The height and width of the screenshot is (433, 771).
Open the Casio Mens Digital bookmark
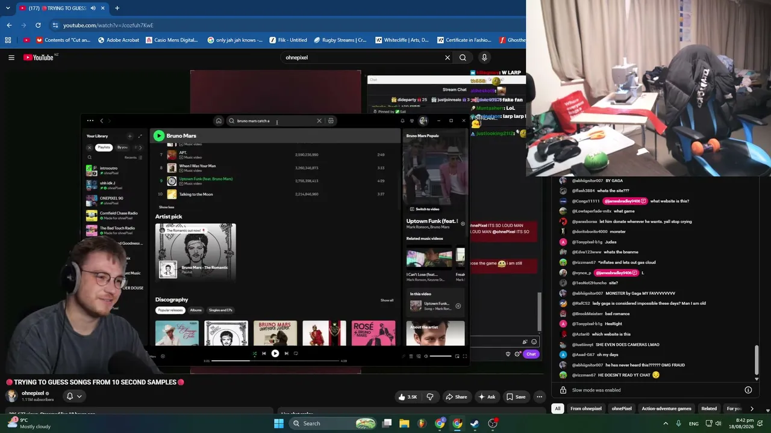tap(172, 40)
